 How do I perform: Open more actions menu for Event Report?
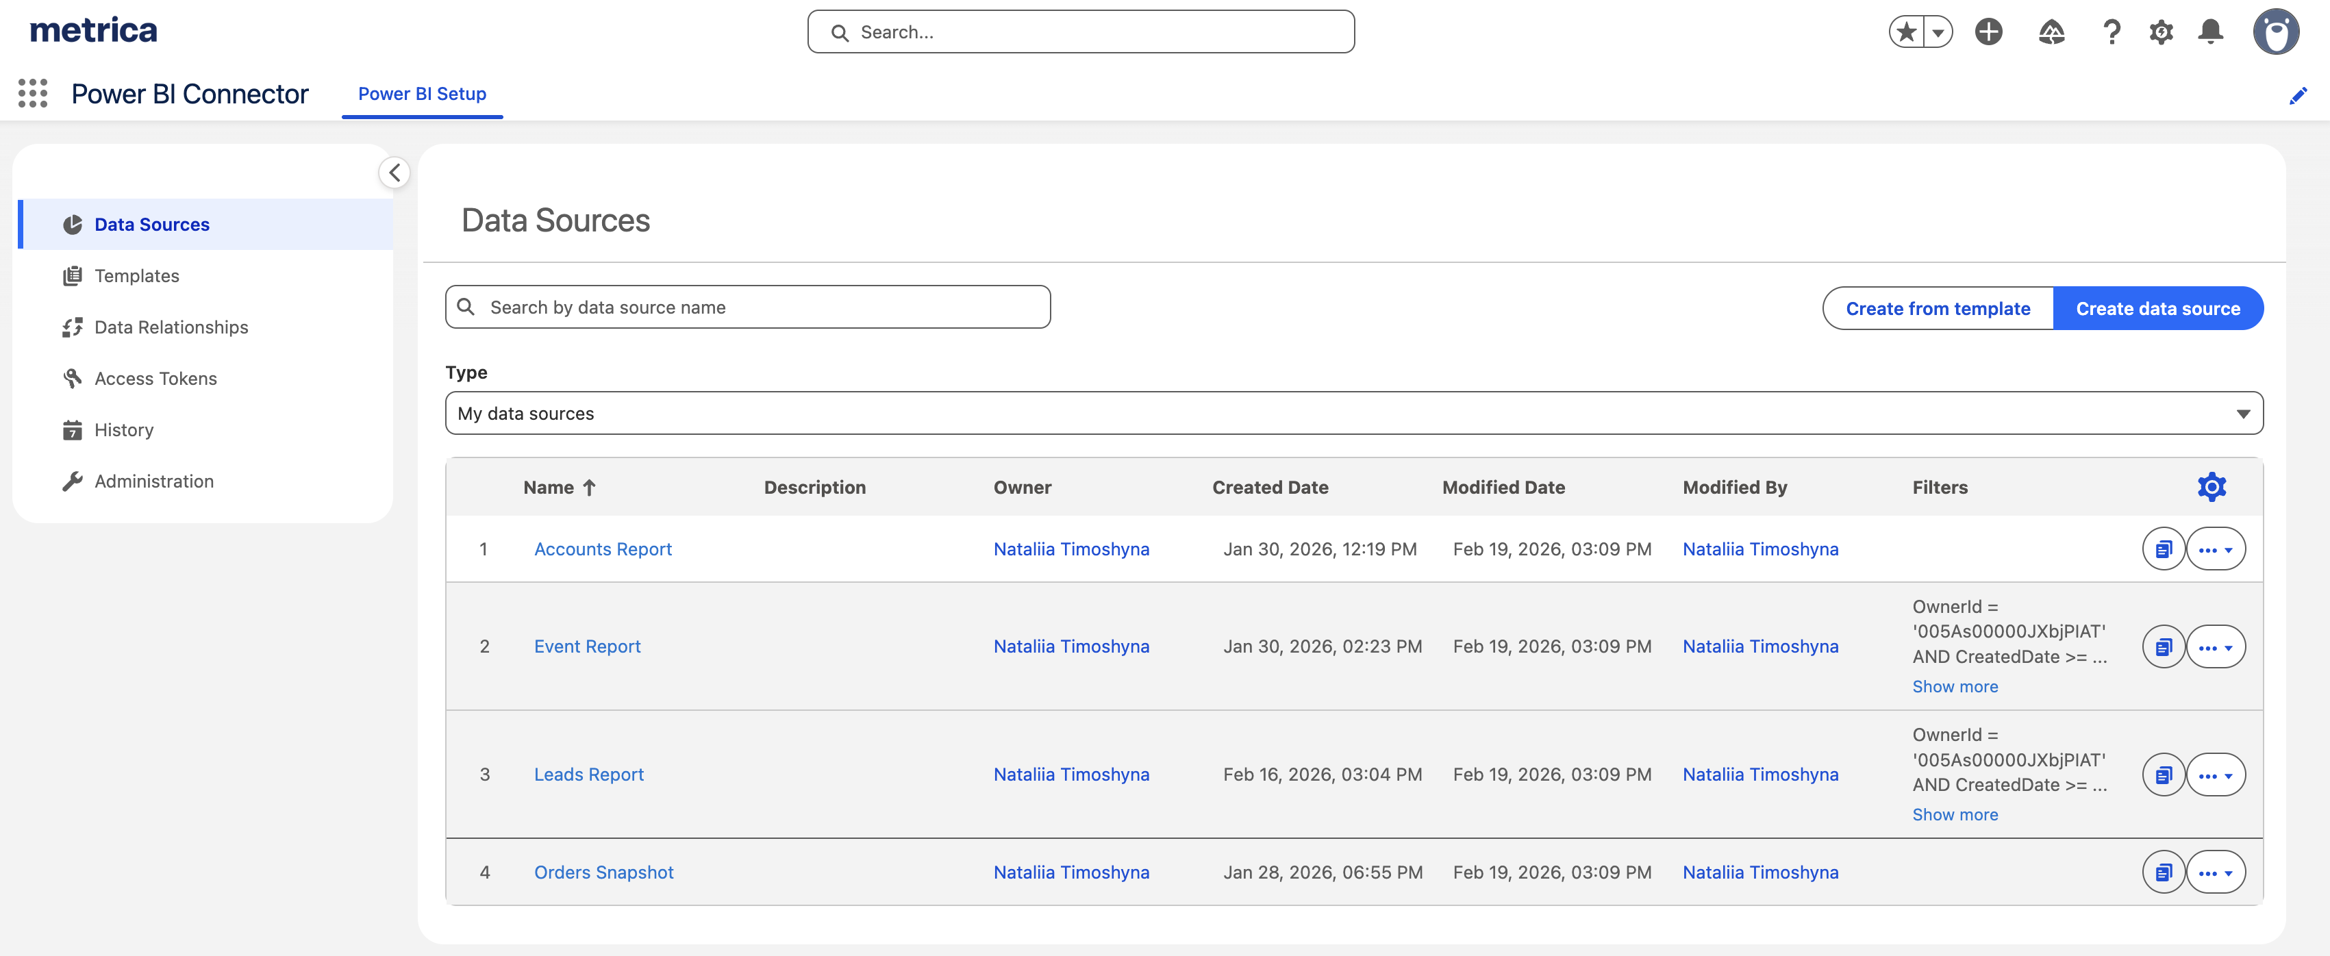point(2215,646)
